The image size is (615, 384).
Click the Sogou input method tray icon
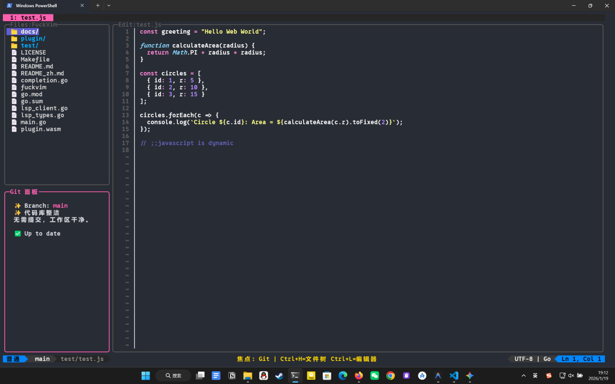click(549, 375)
